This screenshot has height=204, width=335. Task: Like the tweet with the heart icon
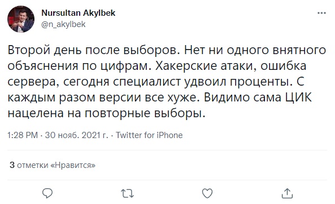click(x=207, y=193)
